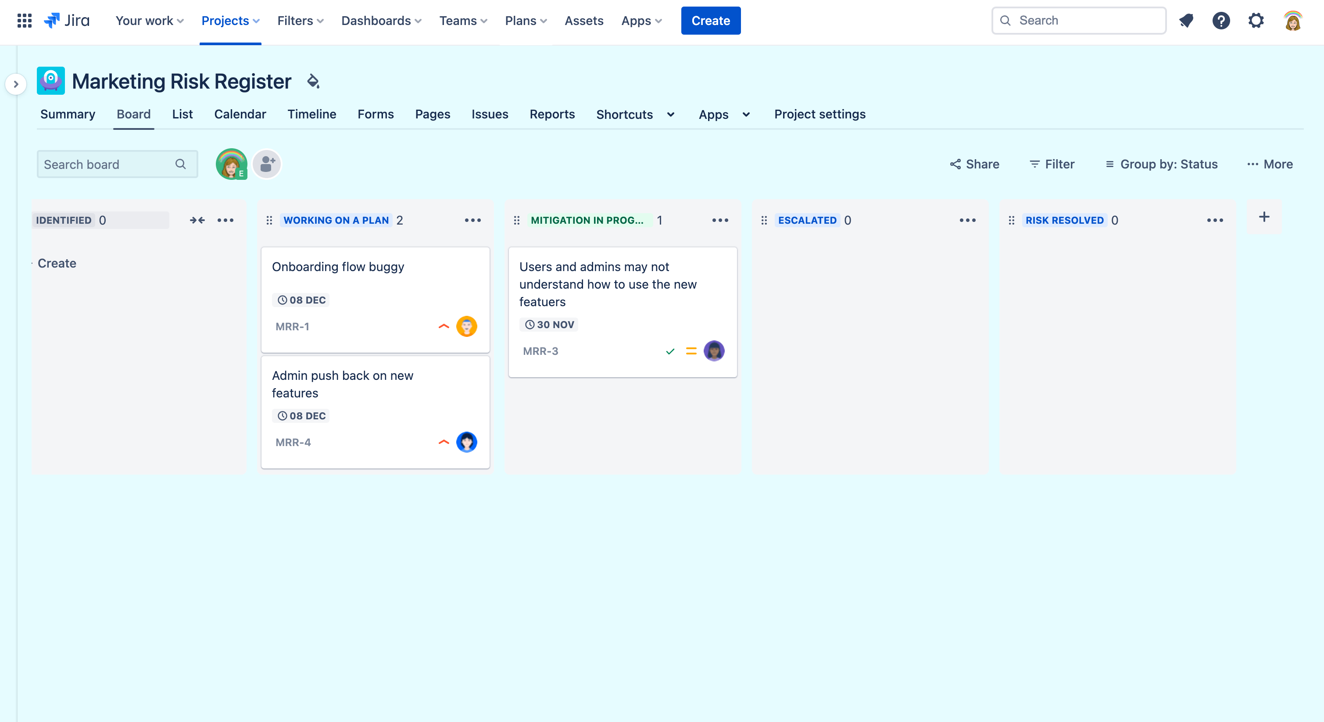The width and height of the screenshot is (1324, 722).
Task: Click the board background paint bucket icon
Action: click(313, 81)
